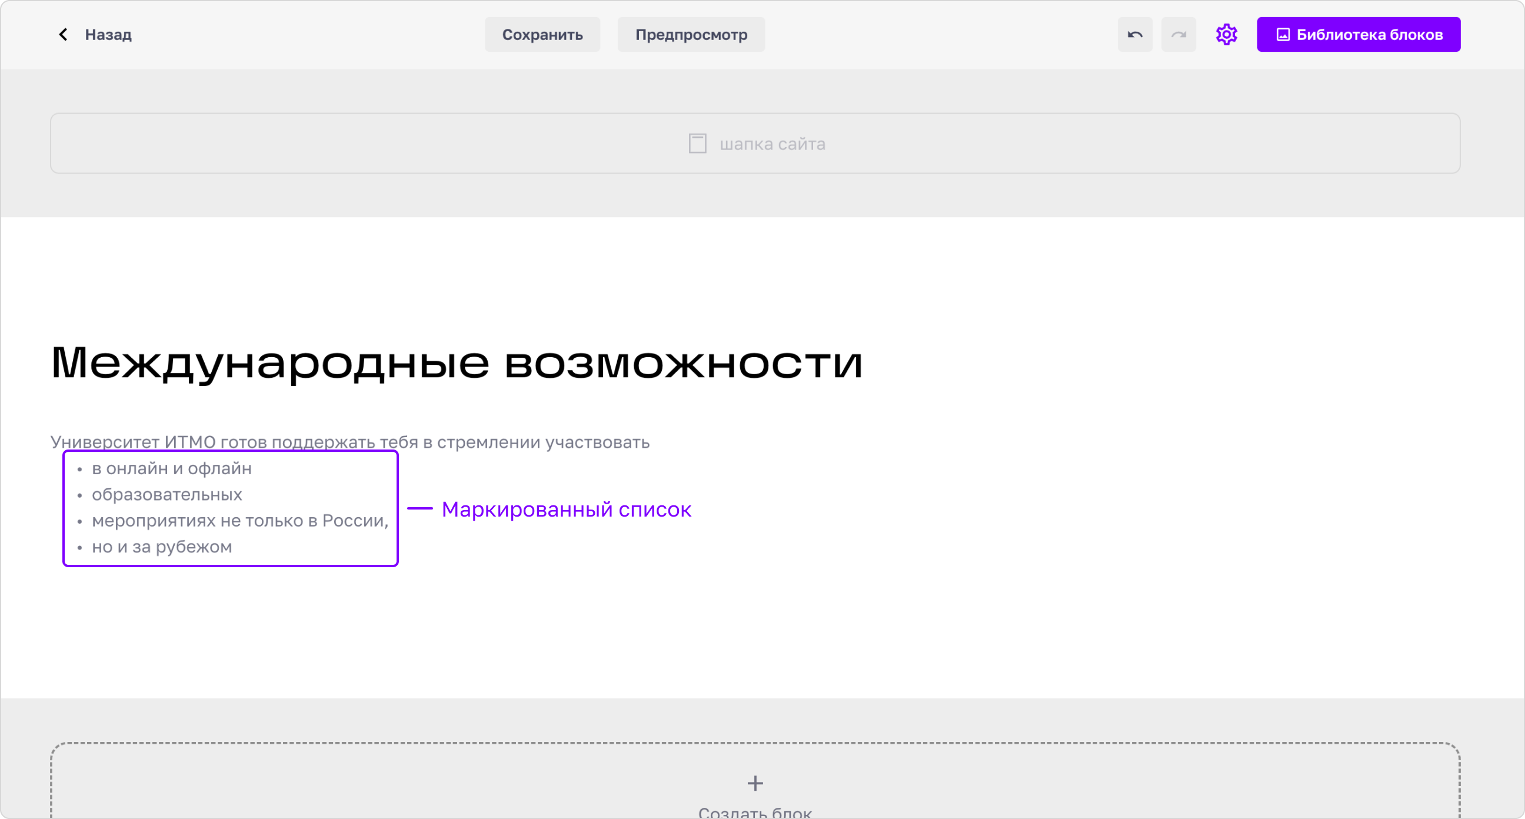Image resolution: width=1525 pixels, height=819 pixels.
Task: Click the back chevron arrow icon
Action: [64, 34]
